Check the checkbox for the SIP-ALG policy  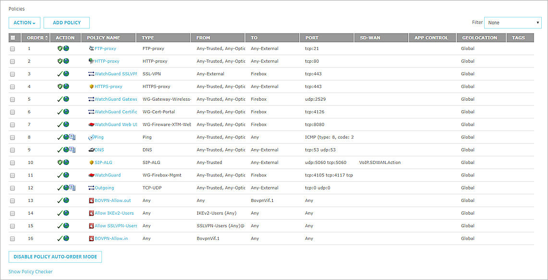click(12, 162)
